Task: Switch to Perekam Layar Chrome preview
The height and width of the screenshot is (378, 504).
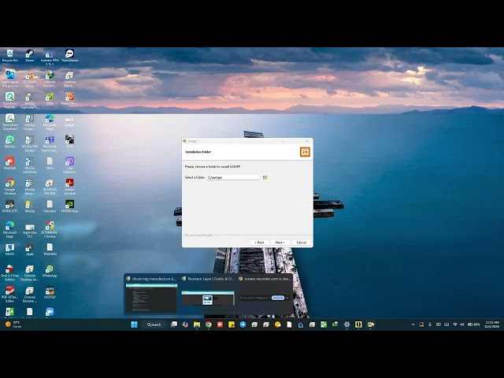Action: [208, 295]
